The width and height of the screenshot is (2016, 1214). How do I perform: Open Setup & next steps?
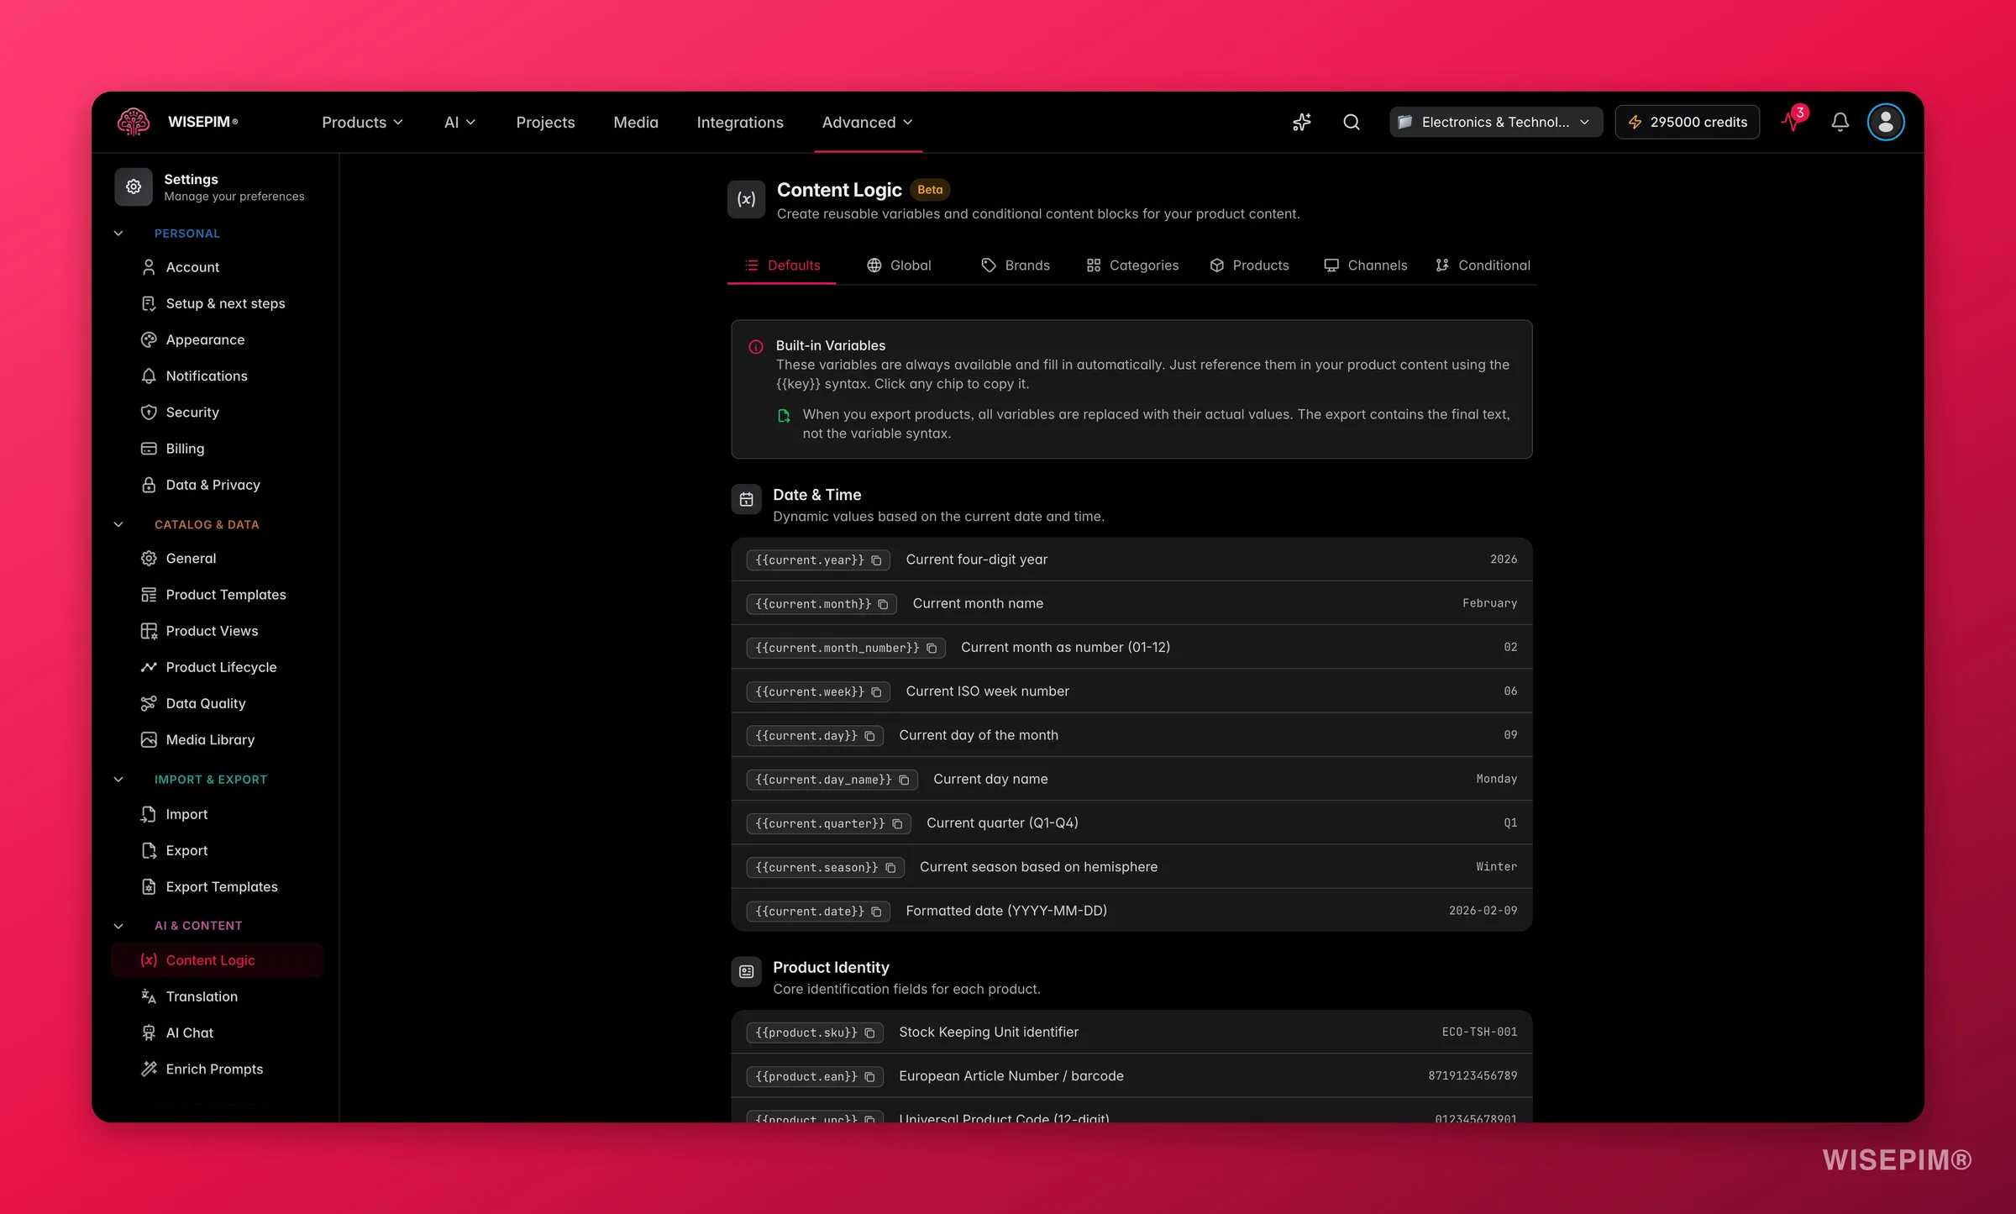point(217,303)
